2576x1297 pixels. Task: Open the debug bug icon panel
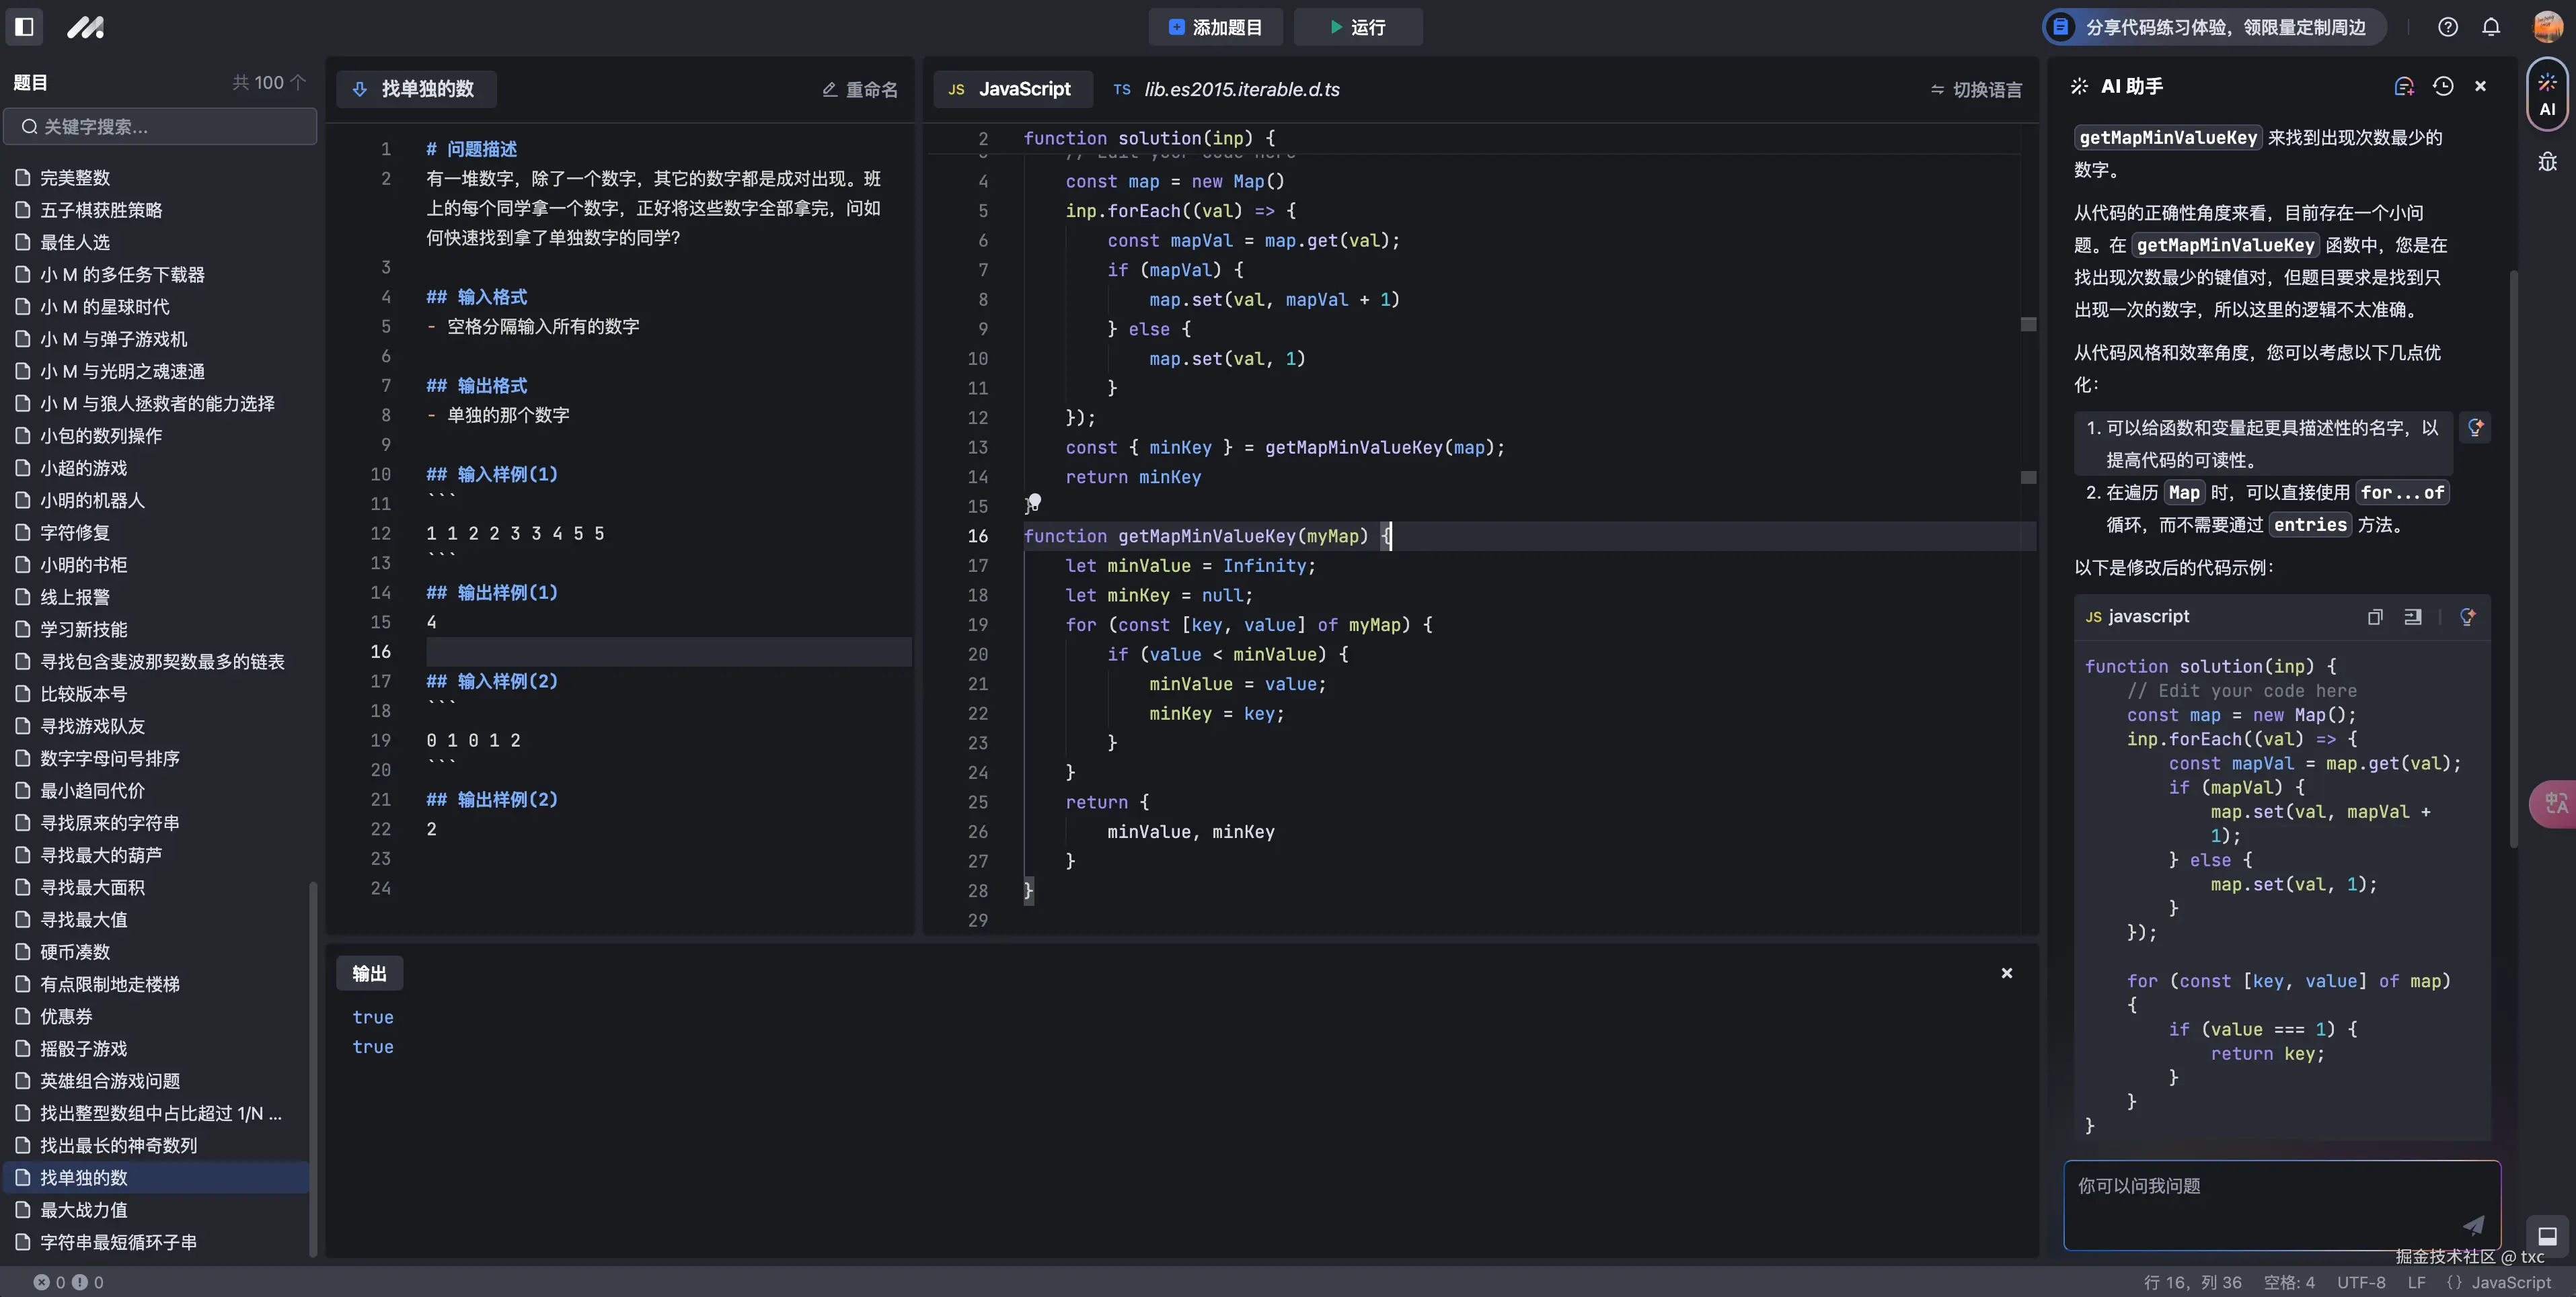click(2547, 162)
